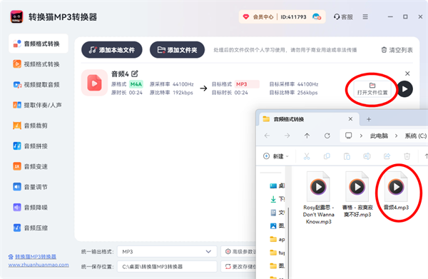Click the tu folder in Explorer sidebar
Viewport: 428px width, 279px height.
click(x=277, y=253)
